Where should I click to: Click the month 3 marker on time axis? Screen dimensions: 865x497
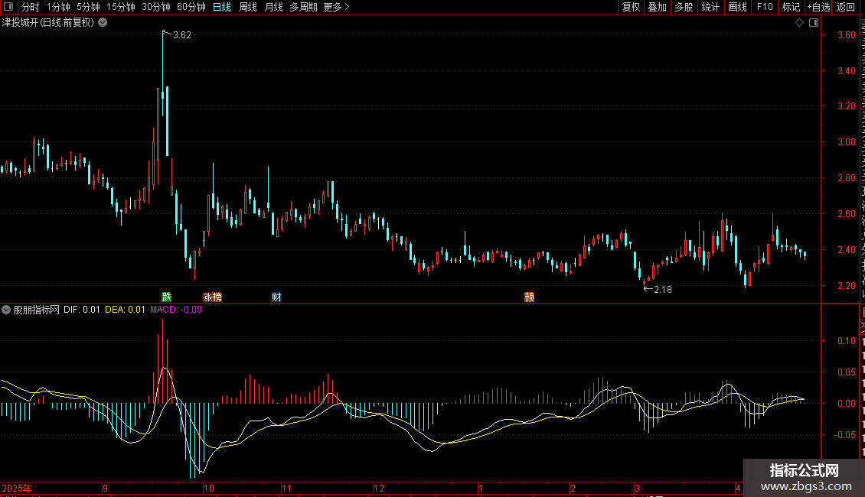point(637,488)
